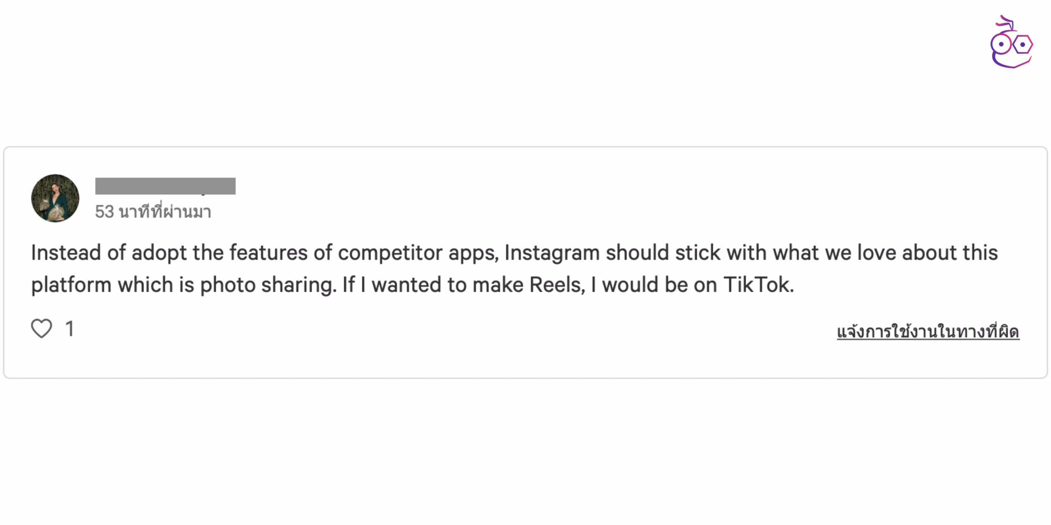Open the commenter's profile picture
Screen dimensions: 1051x525
(55, 198)
